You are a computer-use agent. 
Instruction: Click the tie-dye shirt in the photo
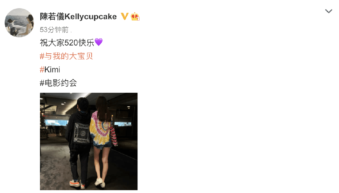101,128
